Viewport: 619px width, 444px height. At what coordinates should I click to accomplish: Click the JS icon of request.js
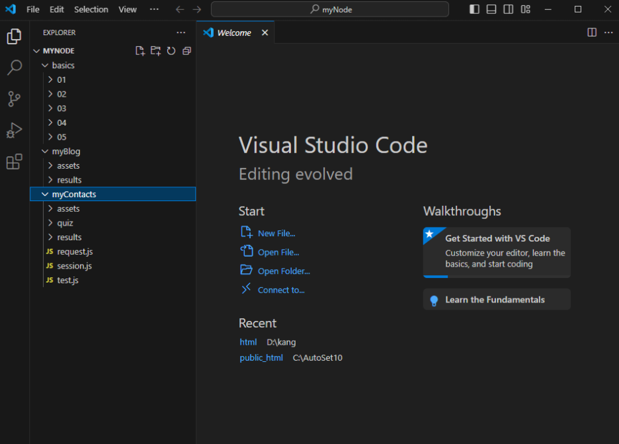[x=50, y=251]
